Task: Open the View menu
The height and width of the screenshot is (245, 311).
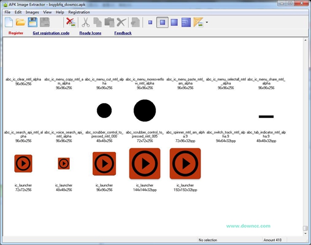Action: 47,12
